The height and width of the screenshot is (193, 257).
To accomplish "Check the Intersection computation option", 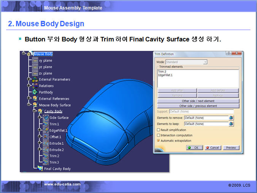I will tap(159, 135).
